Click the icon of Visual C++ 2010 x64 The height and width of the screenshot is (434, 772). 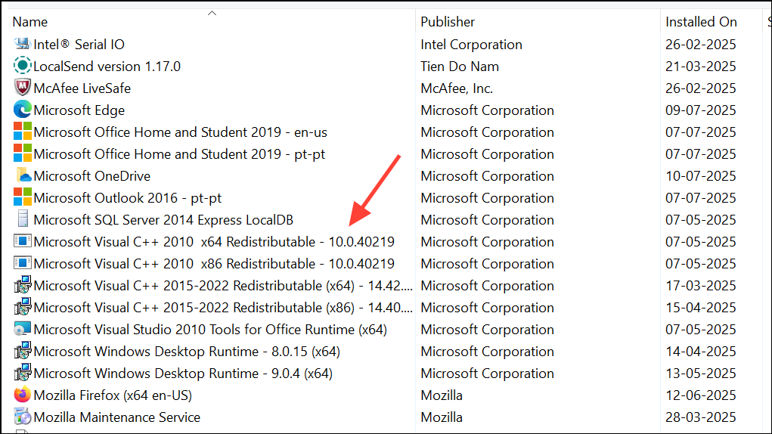pos(22,241)
